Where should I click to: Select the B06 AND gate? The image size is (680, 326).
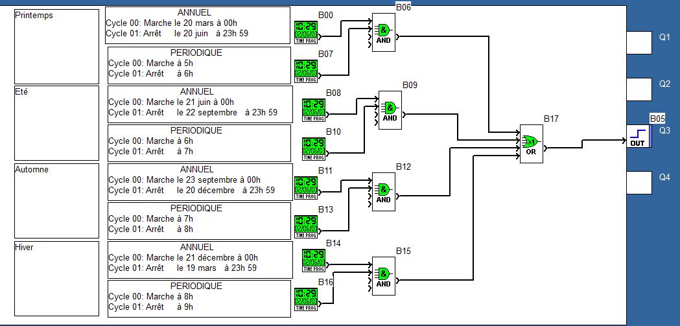(384, 33)
